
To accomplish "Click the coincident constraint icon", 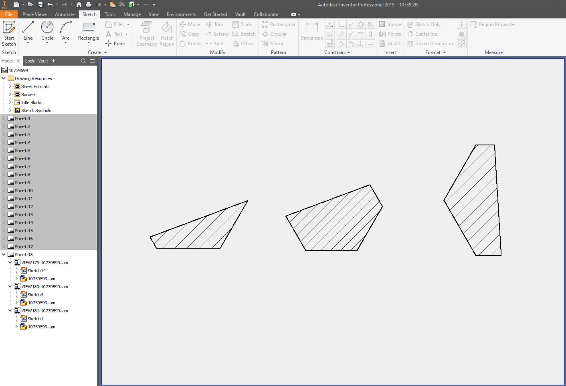I will coord(341,24).
